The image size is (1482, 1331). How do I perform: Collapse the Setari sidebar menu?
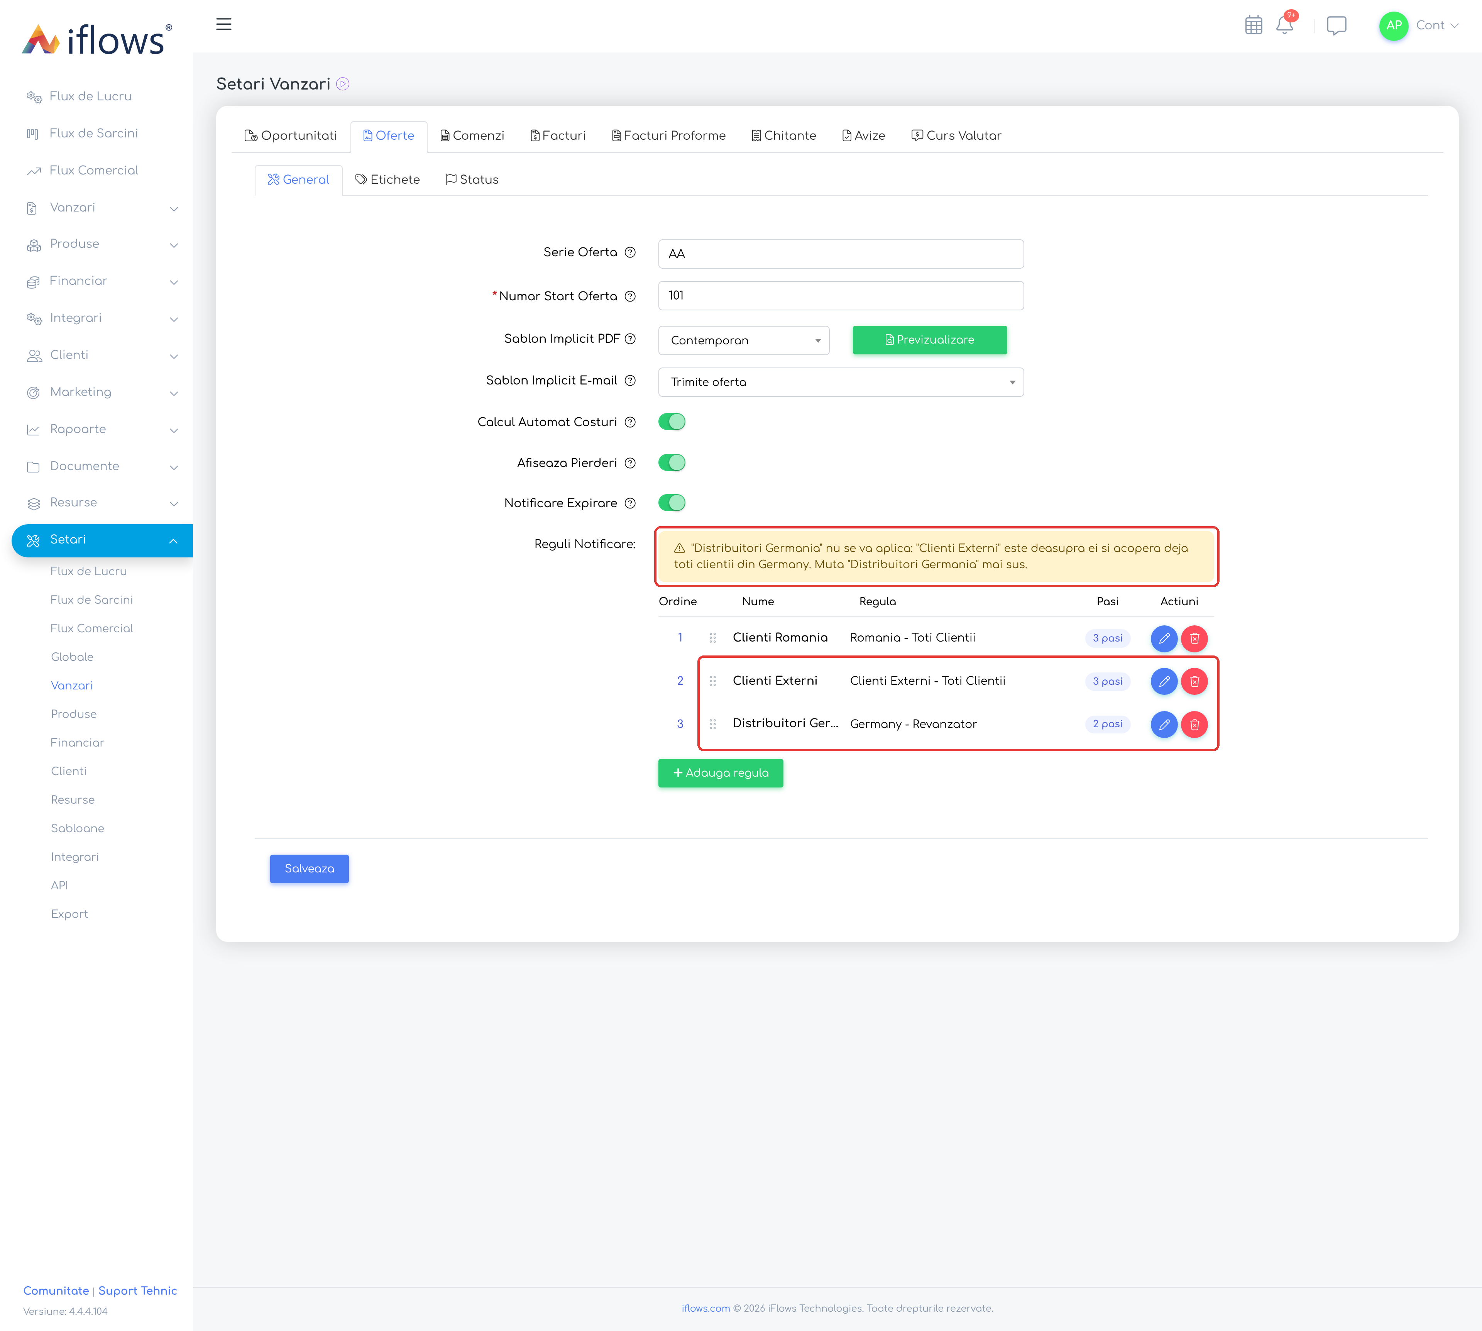point(102,540)
